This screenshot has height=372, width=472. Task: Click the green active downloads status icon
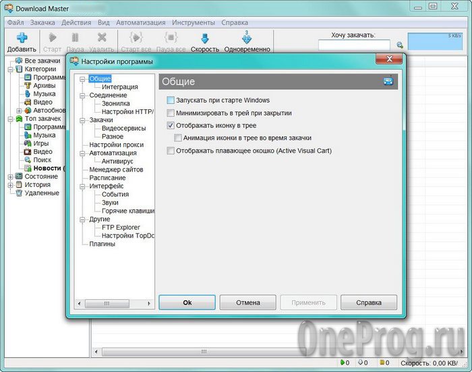[x=343, y=363]
